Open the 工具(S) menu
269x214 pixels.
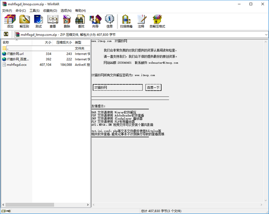[x=35, y=11]
